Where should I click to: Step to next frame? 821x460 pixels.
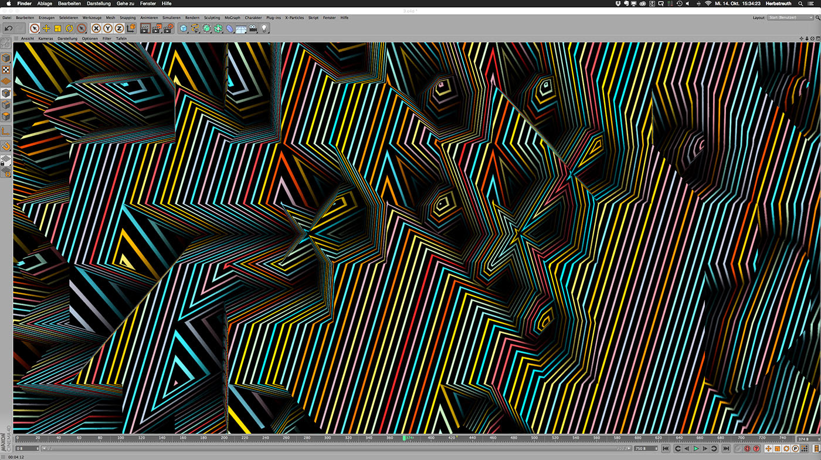705,448
